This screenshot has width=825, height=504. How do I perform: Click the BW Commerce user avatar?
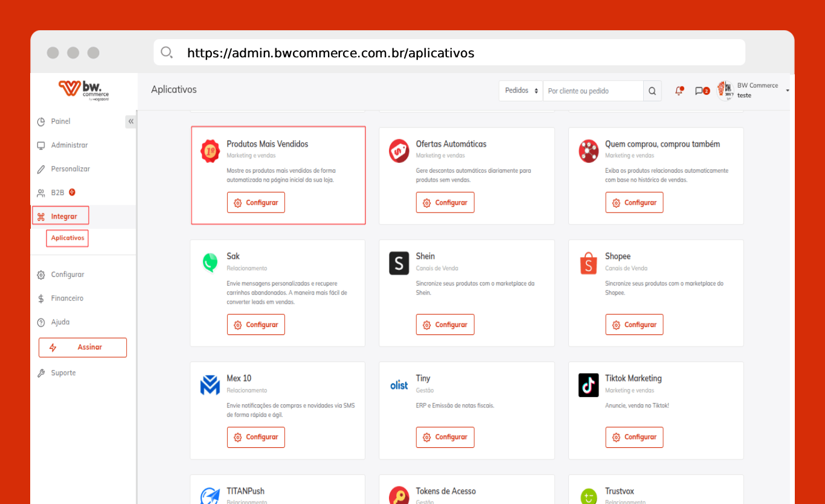pyautogui.click(x=725, y=91)
